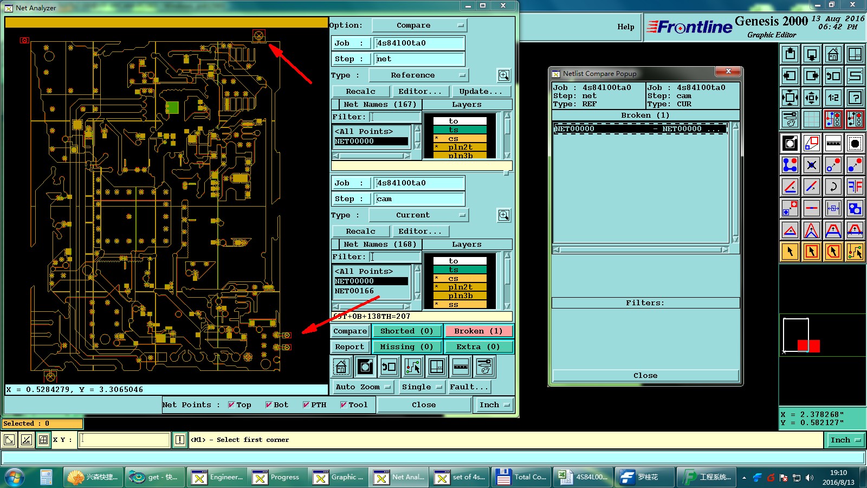The height and width of the screenshot is (488, 867).
Task: Toggle the Bot net points checkbox
Action: coord(269,405)
